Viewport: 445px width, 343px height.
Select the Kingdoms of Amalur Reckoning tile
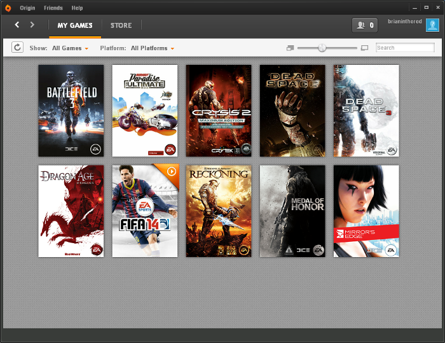coord(219,211)
